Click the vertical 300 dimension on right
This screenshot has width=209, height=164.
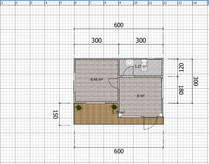pyautogui.click(x=195, y=81)
